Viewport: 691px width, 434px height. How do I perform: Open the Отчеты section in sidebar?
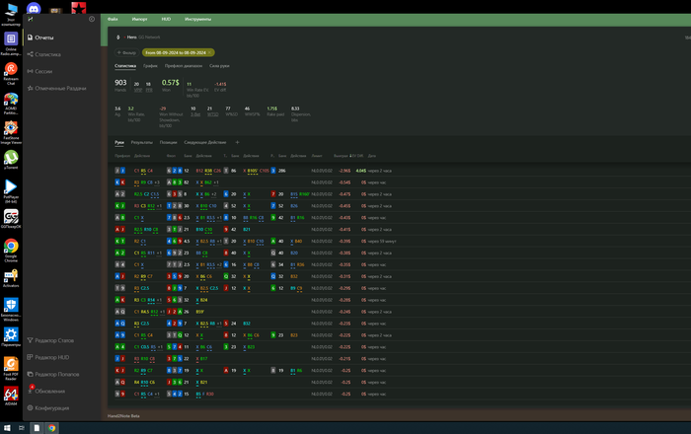[43, 37]
